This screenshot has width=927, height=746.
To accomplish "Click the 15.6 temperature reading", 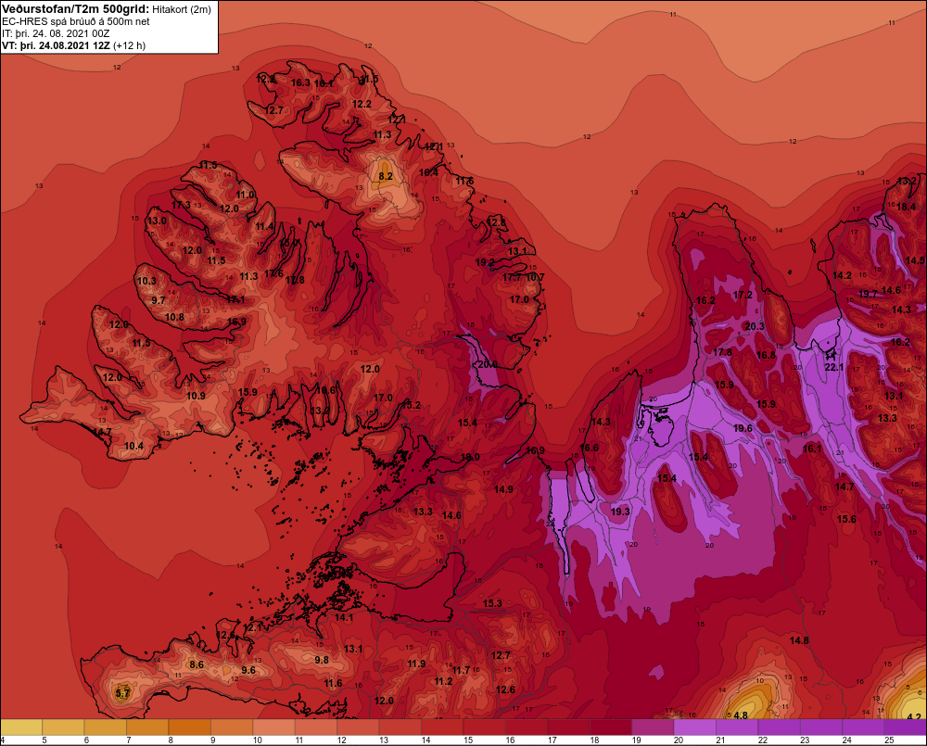I will pyautogui.click(x=846, y=518).
